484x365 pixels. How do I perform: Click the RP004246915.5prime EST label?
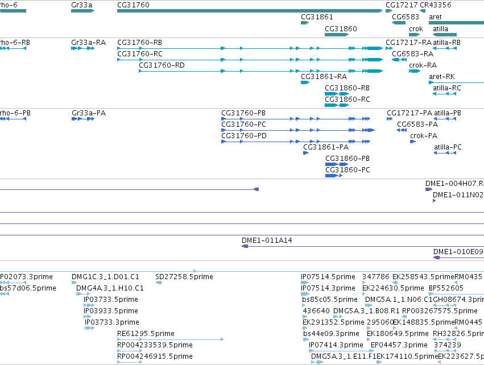[x=155, y=356]
